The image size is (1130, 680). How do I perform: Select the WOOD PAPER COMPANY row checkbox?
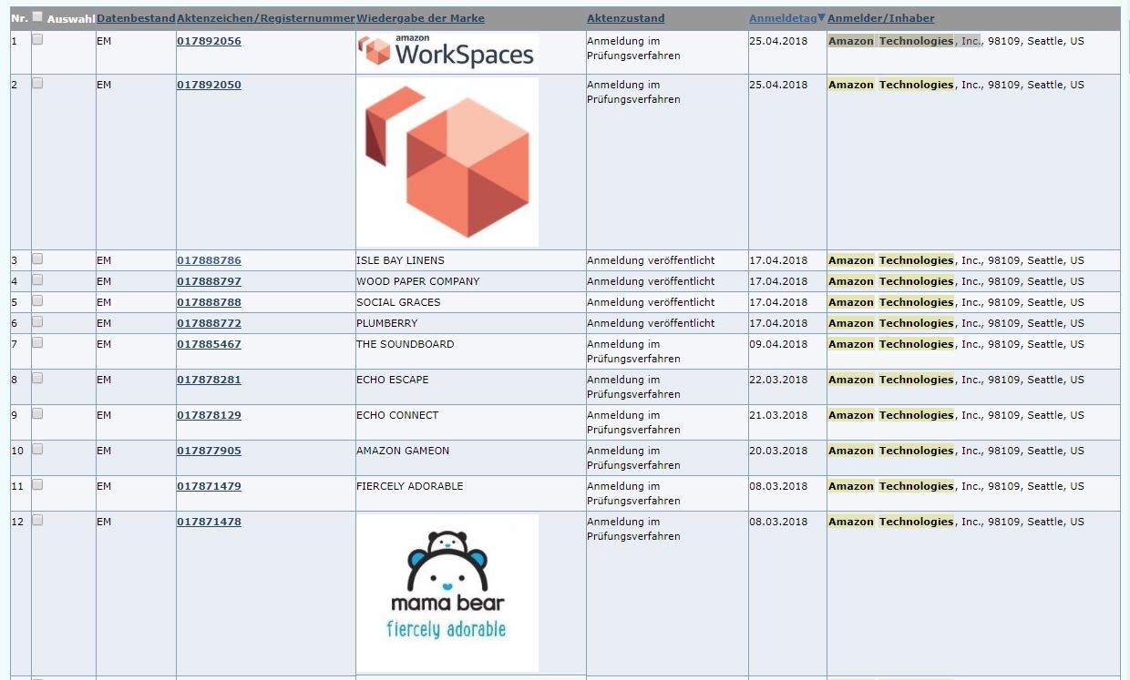(37, 279)
